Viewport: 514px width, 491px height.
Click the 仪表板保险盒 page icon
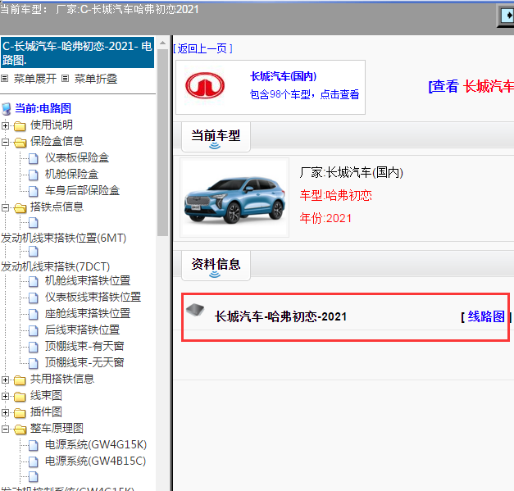pos(33,159)
